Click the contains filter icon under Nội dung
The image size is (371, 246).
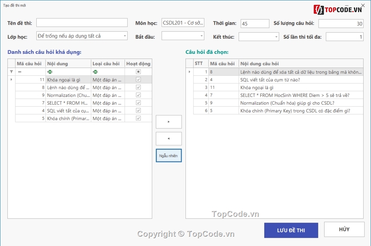tap(50, 72)
